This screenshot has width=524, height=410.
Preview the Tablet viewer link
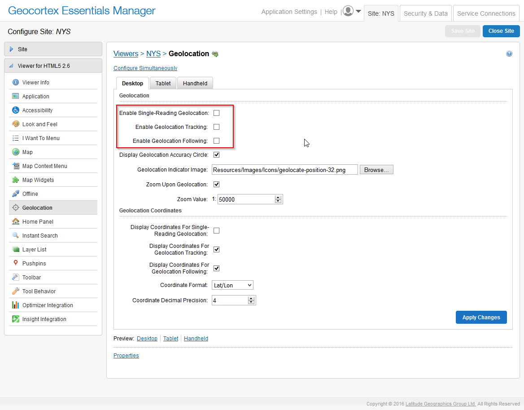pos(171,339)
